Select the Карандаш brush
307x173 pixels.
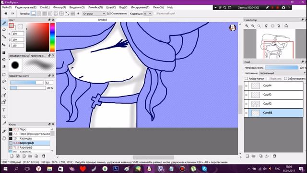pyautogui.click(x=29, y=138)
